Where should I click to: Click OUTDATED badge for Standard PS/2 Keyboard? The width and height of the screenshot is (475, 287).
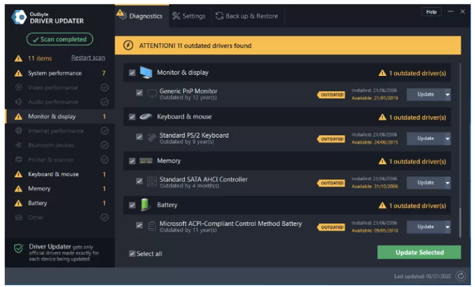pos(331,139)
